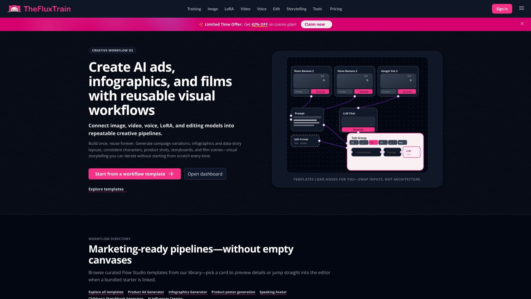The height and width of the screenshot is (299, 531).
Task: Click the Claim now button
Action: coord(316,24)
